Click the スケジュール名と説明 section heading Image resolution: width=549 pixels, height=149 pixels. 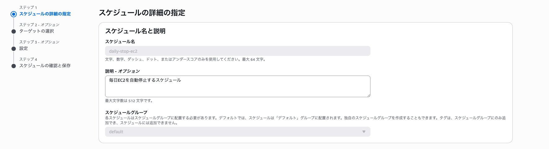(x=135, y=31)
